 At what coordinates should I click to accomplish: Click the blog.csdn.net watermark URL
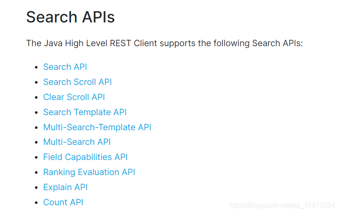(282, 205)
